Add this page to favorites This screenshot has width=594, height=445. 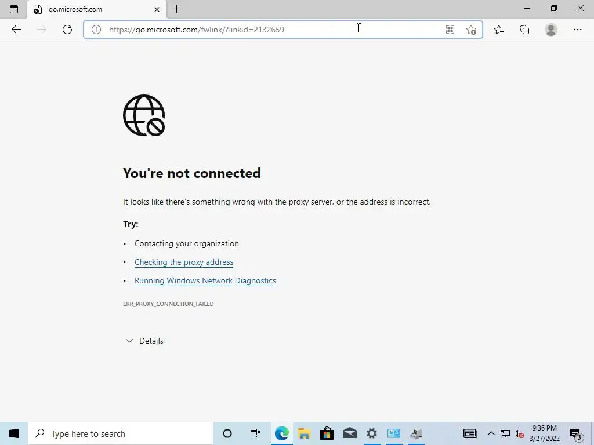click(x=471, y=30)
